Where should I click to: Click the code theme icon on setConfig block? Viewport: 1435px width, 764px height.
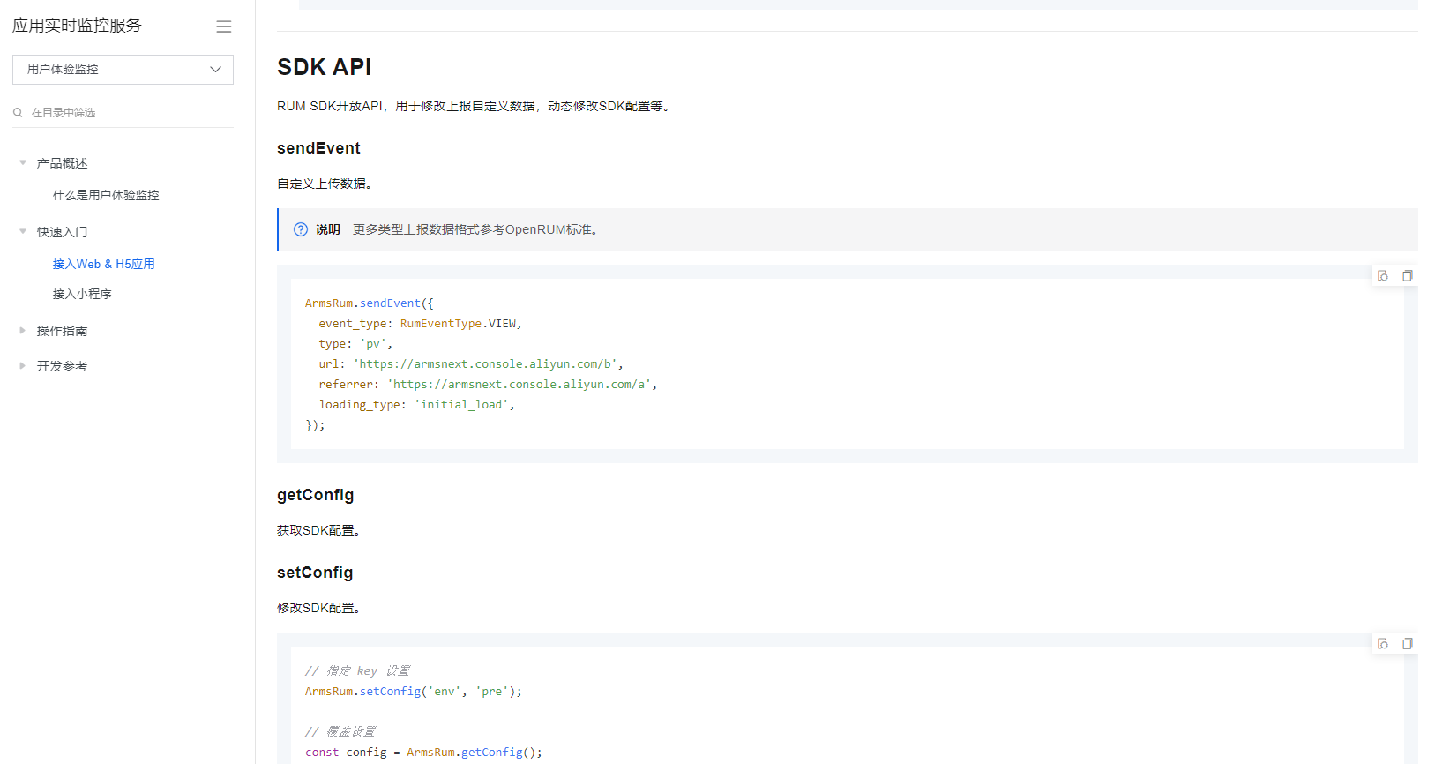(x=1383, y=644)
